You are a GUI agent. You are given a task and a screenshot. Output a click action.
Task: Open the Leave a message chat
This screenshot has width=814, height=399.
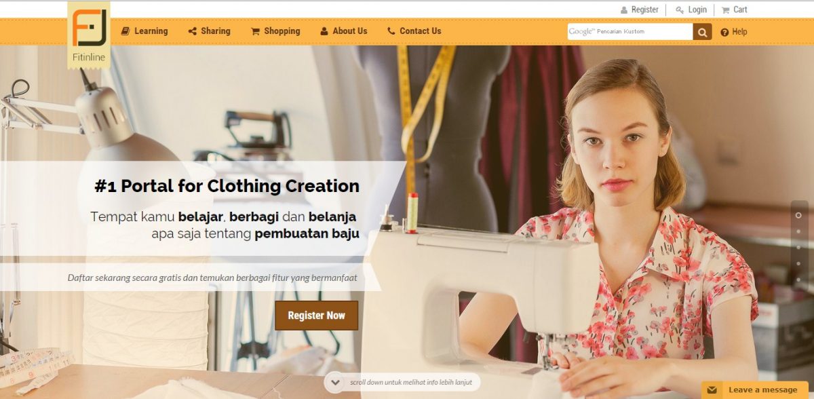pos(755,390)
